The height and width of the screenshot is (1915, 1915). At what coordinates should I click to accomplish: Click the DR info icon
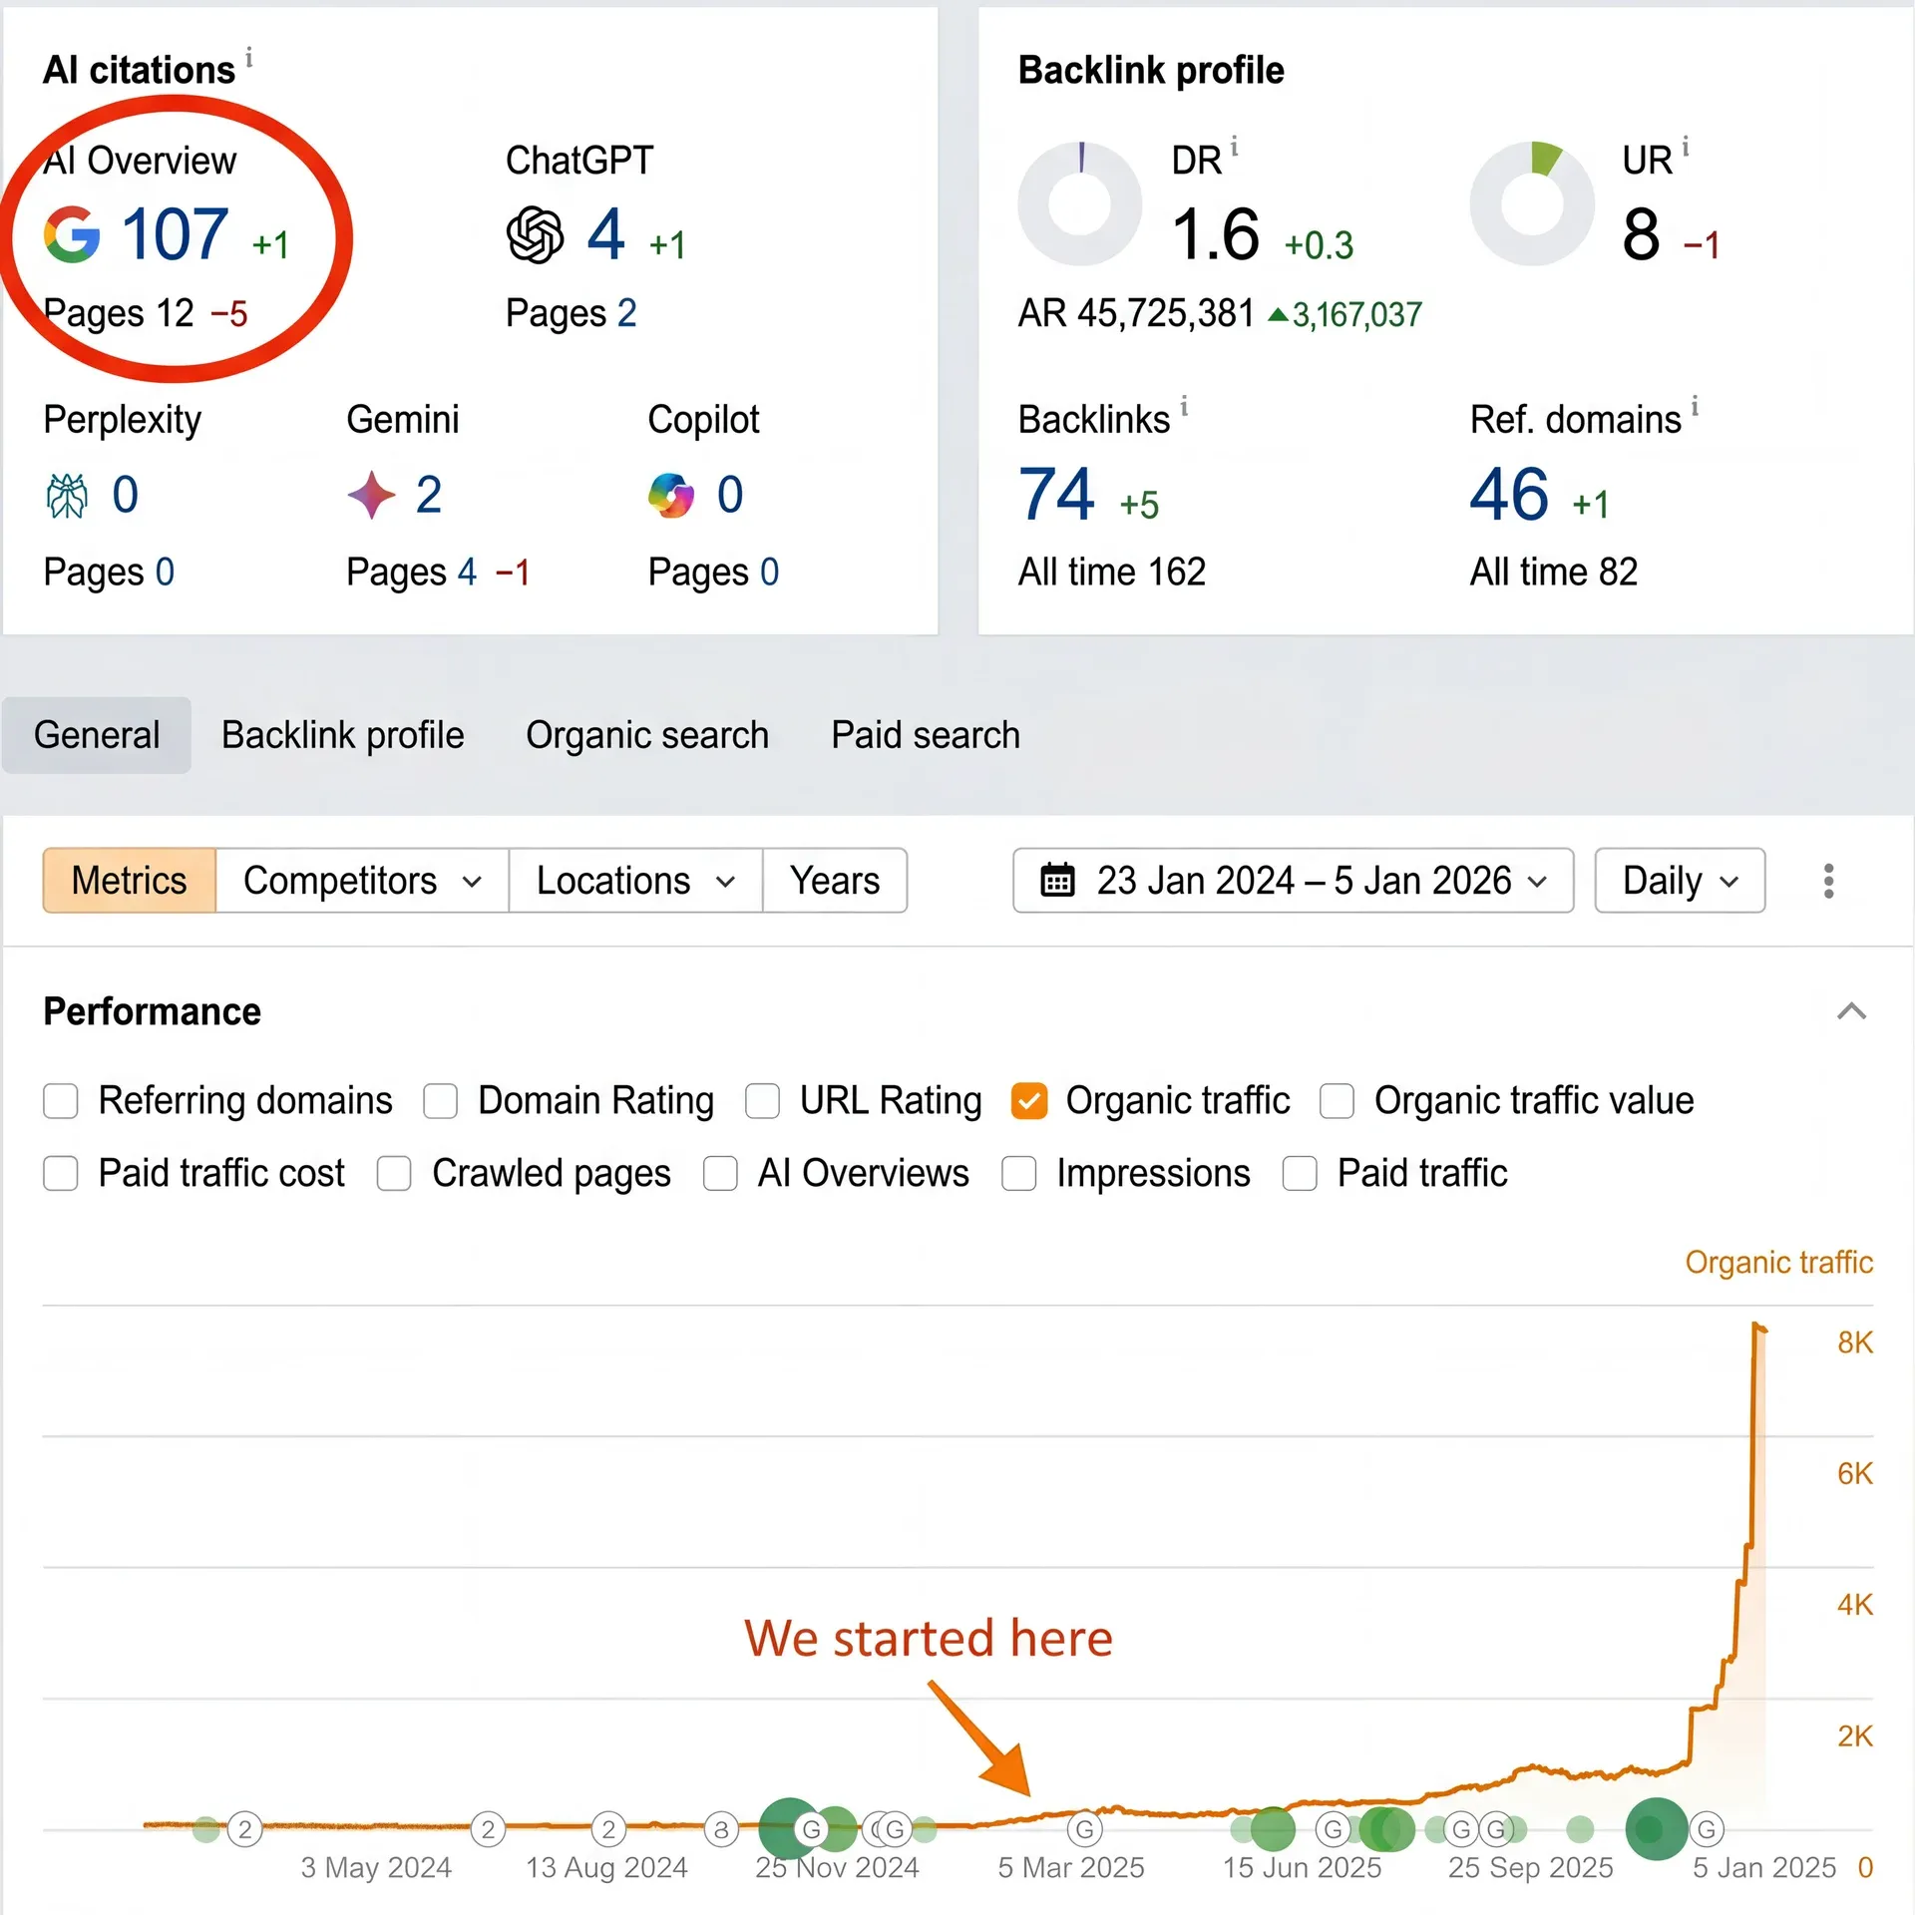(x=1234, y=147)
